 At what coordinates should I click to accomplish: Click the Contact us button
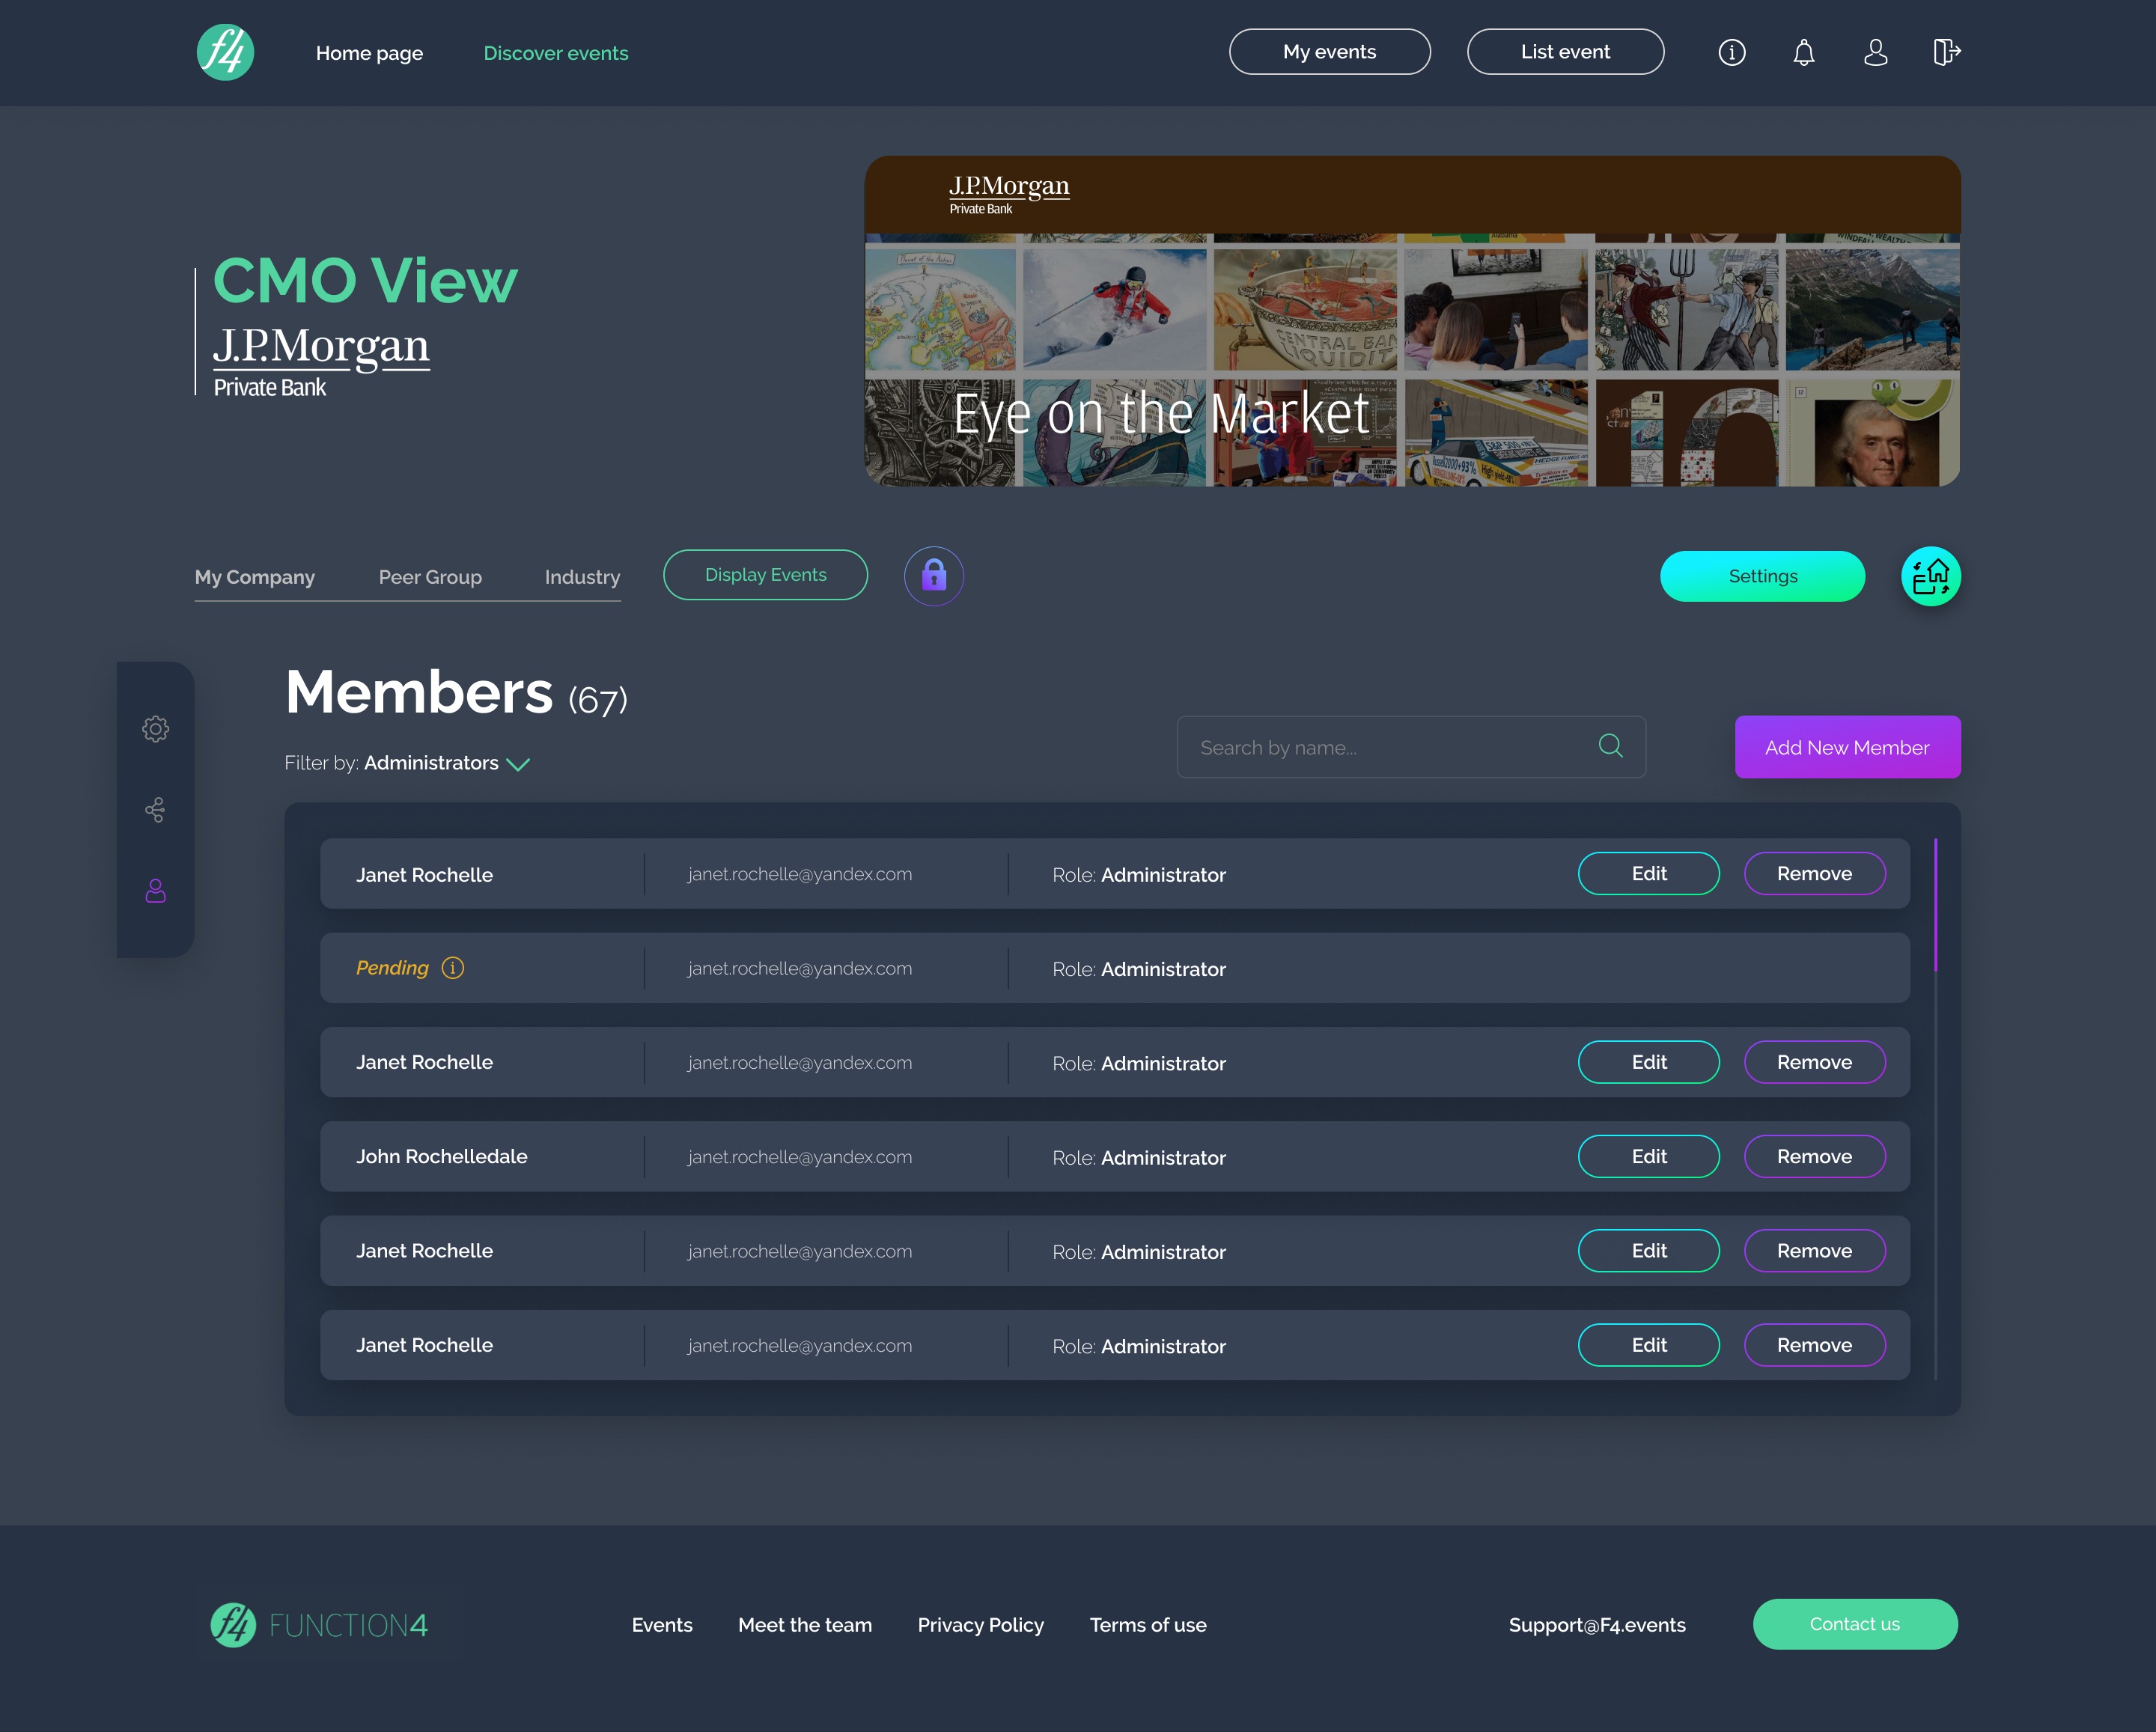1855,1624
